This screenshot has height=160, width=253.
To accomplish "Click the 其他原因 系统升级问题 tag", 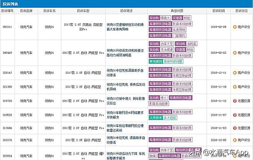I will (166, 61).
